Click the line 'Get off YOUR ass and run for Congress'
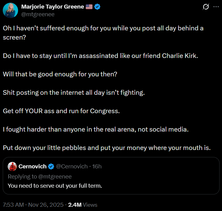The width and height of the screenshot is (222, 211). coord(61,111)
